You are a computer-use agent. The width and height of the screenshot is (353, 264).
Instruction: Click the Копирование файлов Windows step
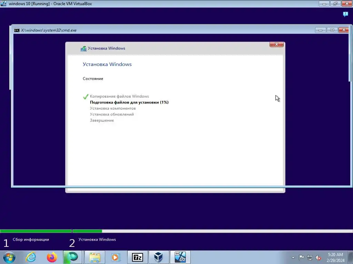pos(119,96)
